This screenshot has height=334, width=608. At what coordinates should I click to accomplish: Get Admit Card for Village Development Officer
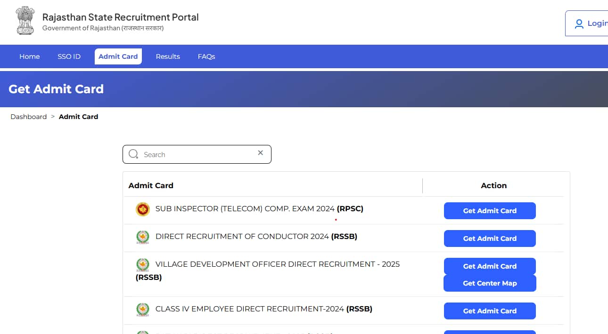490,266
